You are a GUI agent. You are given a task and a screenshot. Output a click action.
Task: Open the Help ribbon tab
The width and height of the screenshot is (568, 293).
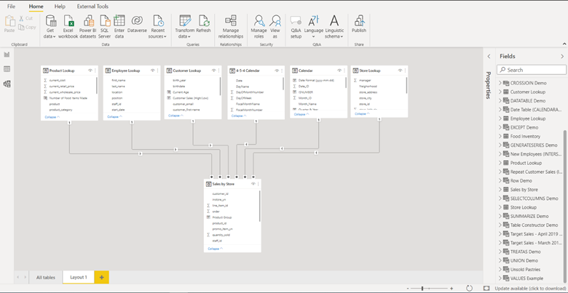[60, 7]
